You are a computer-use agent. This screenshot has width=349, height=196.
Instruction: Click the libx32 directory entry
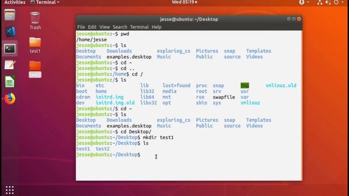[x=148, y=103]
